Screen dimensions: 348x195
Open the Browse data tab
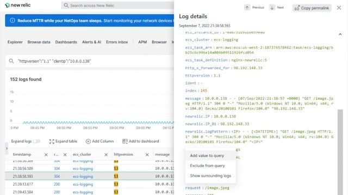pos(39,42)
